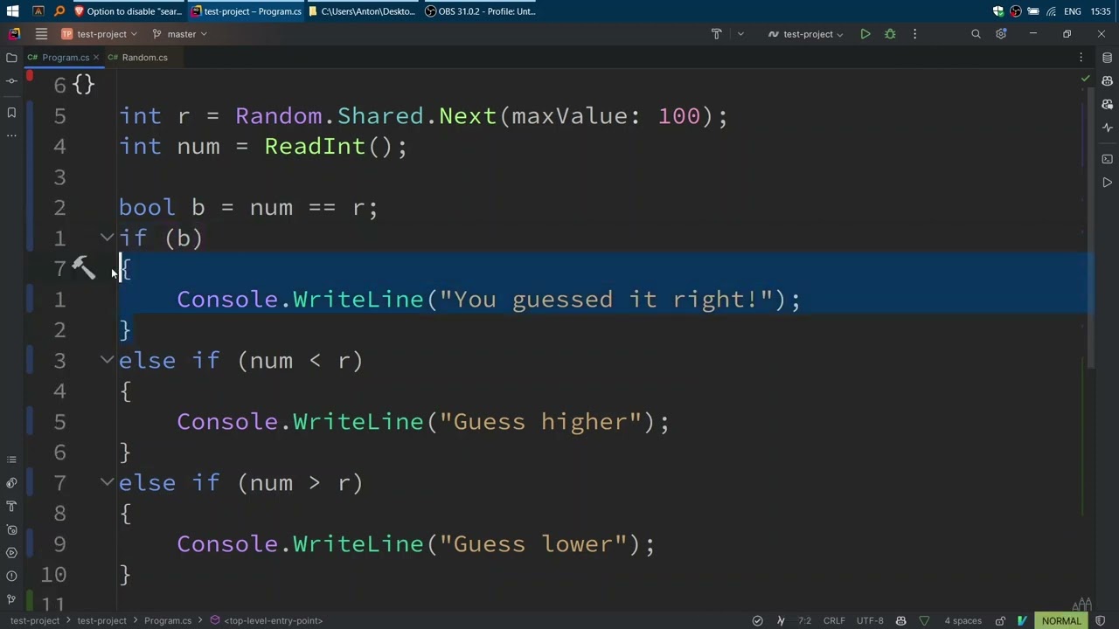Image resolution: width=1119 pixels, height=629 pixels.
Task: Place the cursor on the maxValue: 100 argument
Action: click(606, 116)
